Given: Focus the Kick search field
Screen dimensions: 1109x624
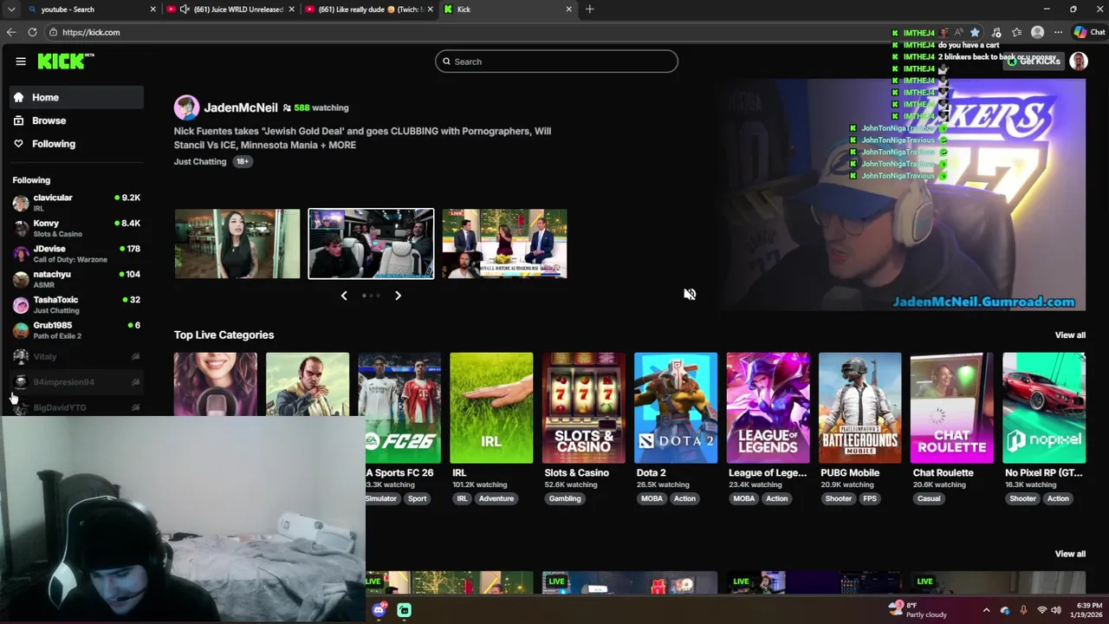Looking at the screenshot, I should 556,62.
